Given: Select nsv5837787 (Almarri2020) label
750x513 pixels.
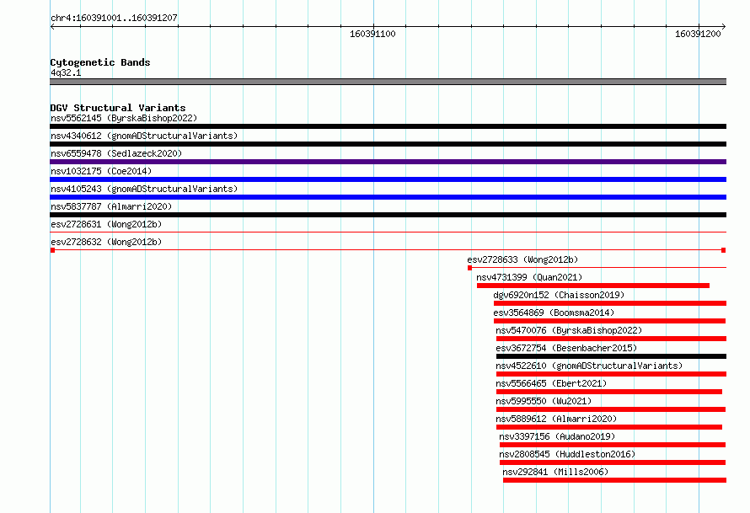Looking at the screenshot, I should (111, 206).
